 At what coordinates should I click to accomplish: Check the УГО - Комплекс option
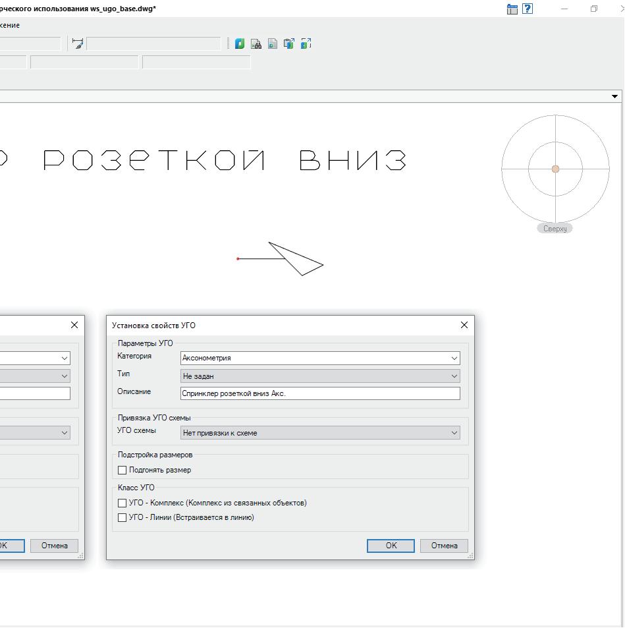click(122, 503)
